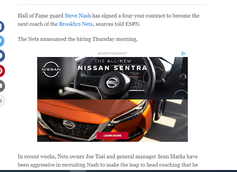
Task: Click the sentence about Thursday morning hiring
Action: click(78, 39)
